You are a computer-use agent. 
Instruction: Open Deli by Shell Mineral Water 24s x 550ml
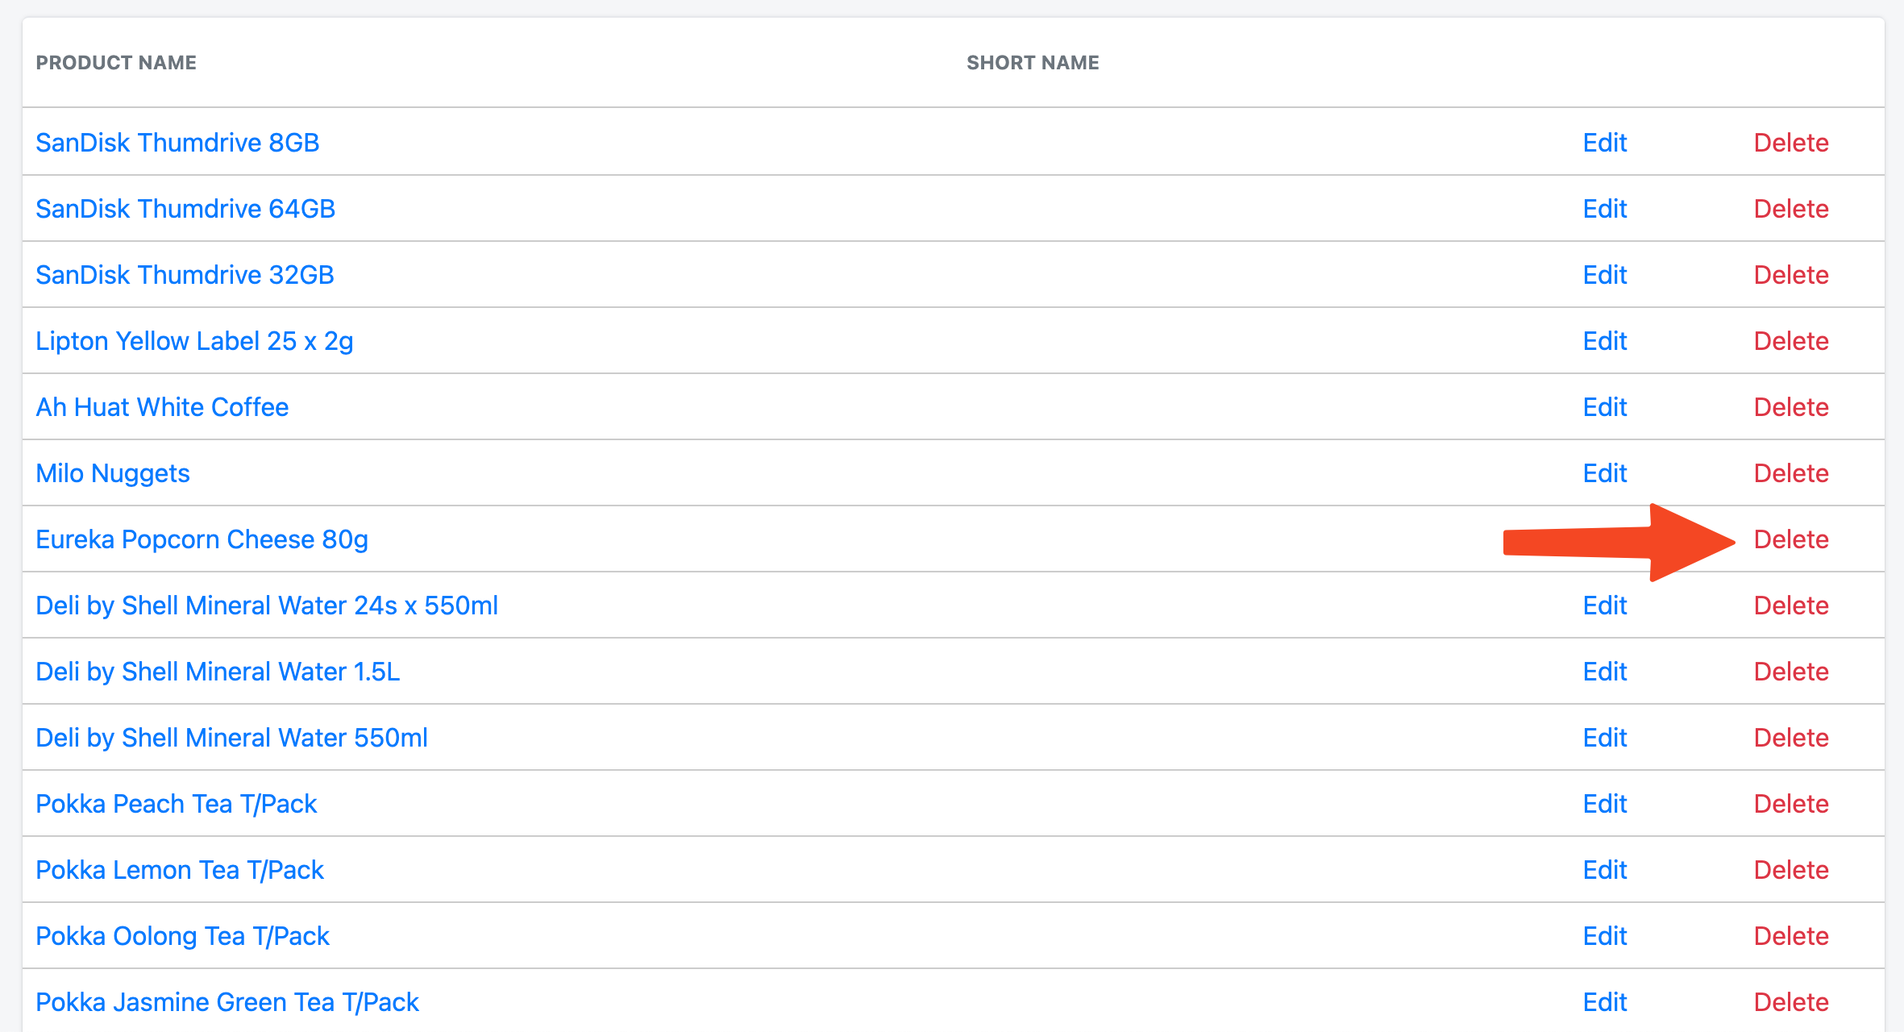click(x=267, y=605)
